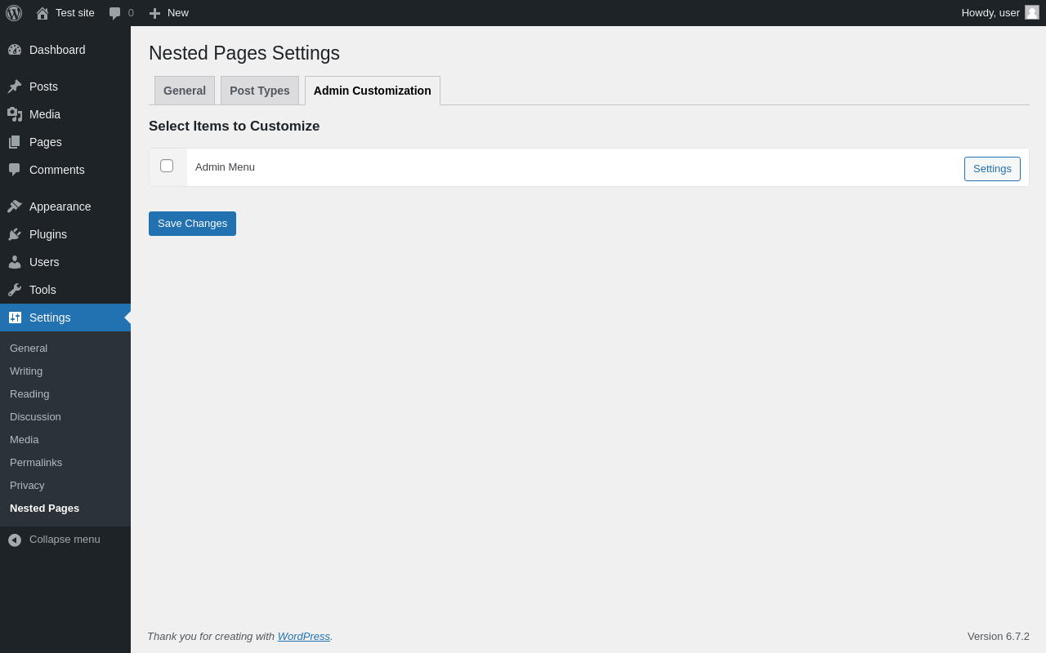Viewport: 1046px width, 653px height.
Task: Open Permalinks settings submenu item
Action: pyautogui.click(x=36, y=463)
